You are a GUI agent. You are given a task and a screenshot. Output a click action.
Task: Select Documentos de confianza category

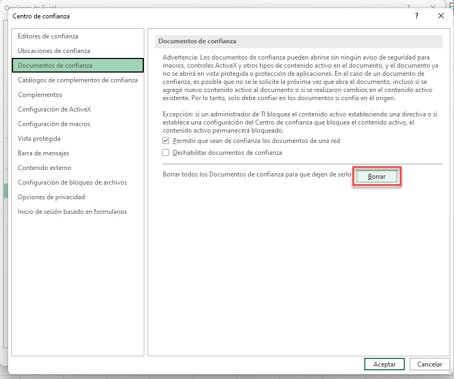point(78,66)
